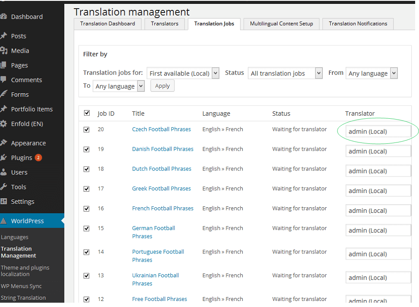
Task: Click the Media icon in sidebar
Action: [x=3, y=51]
